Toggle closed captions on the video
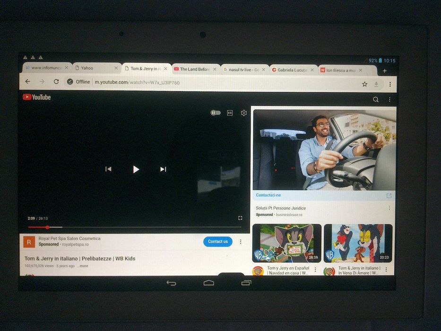 click(x=230, y=113)
